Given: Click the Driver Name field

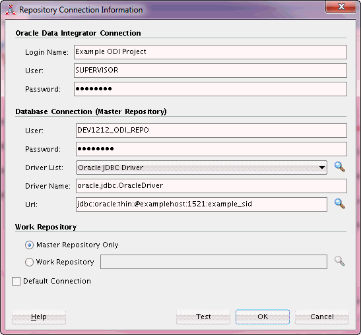Looking at the screenshot, I should tap(211, 186).
